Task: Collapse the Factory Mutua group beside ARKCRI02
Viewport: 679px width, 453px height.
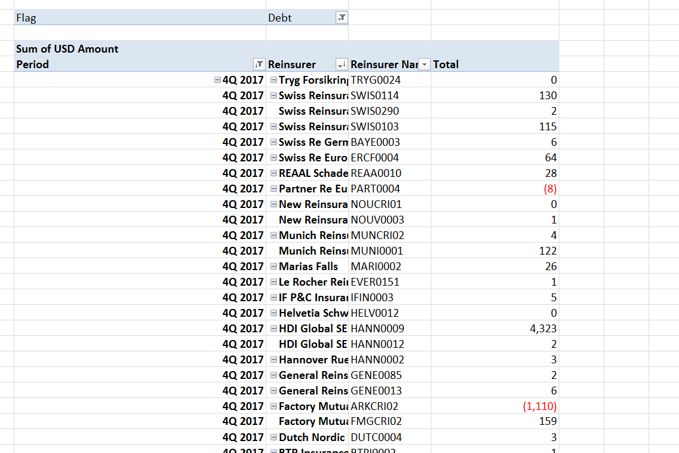Action: tap(273, 406)
